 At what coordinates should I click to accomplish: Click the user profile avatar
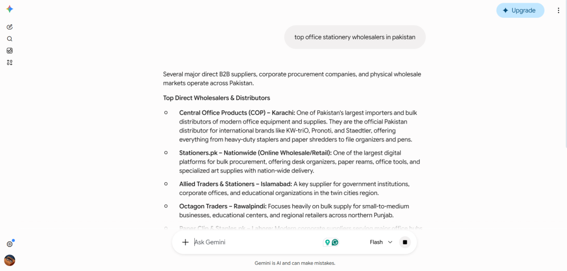(10, 260)
